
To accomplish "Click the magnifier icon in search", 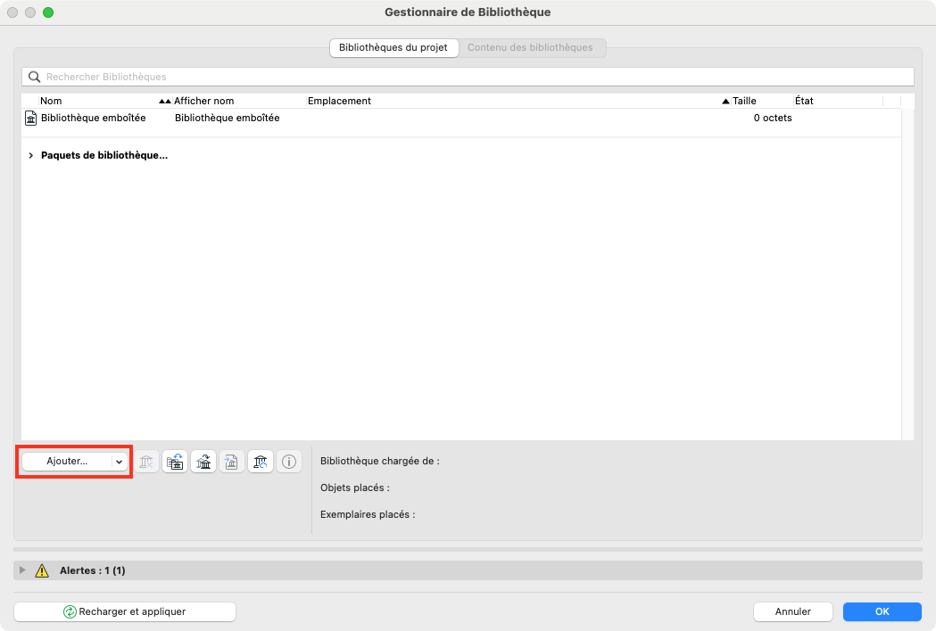I will 35,77.
